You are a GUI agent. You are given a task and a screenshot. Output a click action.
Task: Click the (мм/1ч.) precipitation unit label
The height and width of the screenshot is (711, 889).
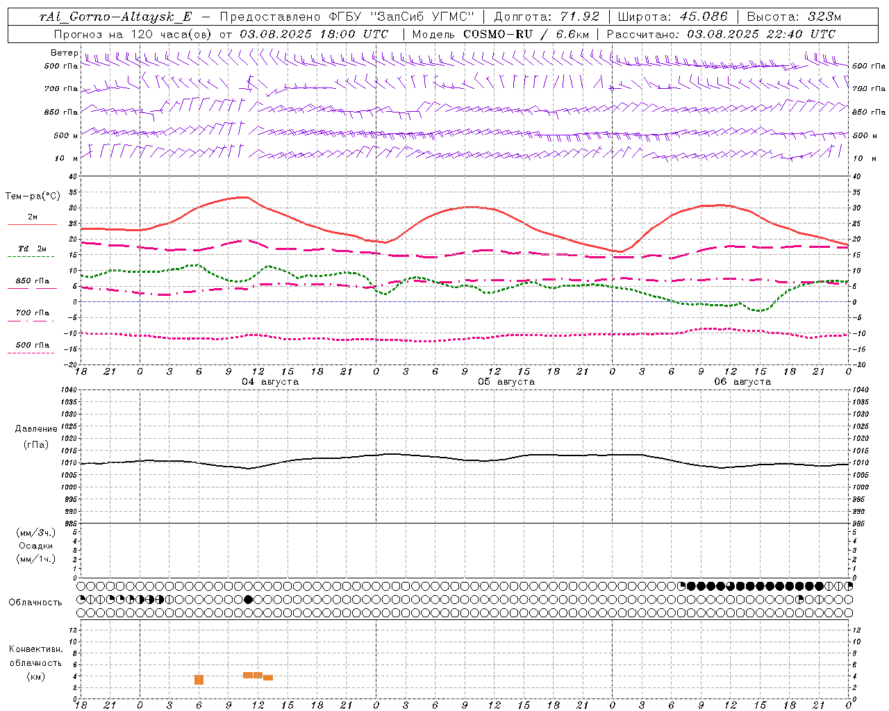(36, 559)
